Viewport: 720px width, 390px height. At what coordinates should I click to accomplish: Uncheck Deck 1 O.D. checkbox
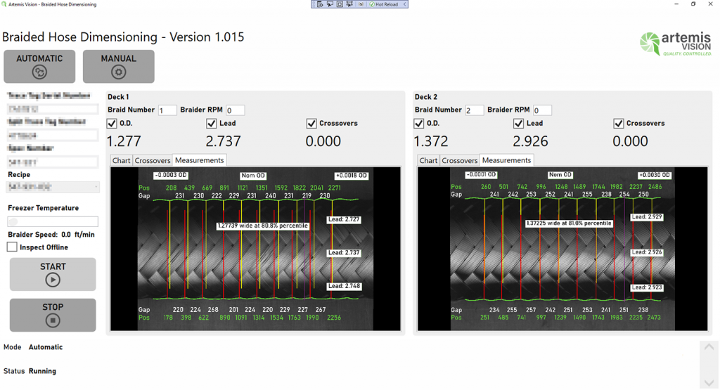pos(112,124)
